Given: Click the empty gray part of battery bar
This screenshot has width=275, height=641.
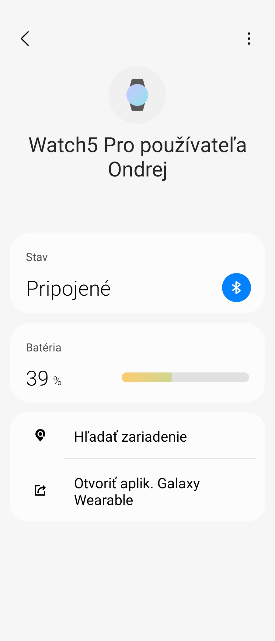Looking at the screenshot, I should 210,377.
